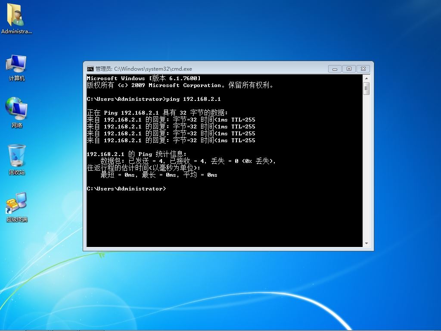441x331 pixels.
Task: Click the cmd window scrollbar thumb
Action: coord(366,89)
